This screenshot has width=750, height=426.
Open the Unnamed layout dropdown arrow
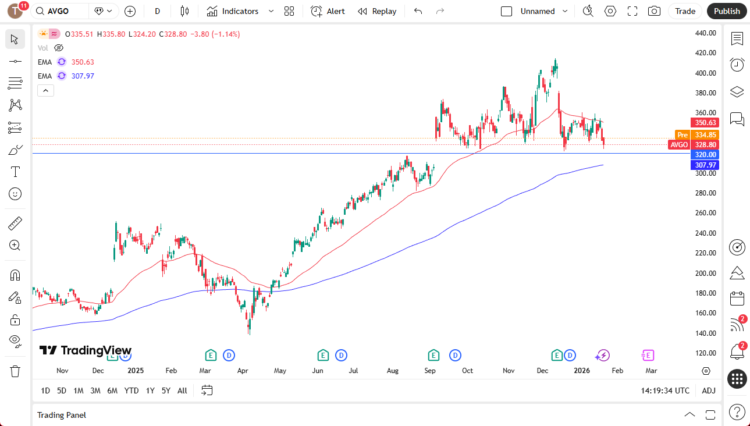(x=565, y=11)
